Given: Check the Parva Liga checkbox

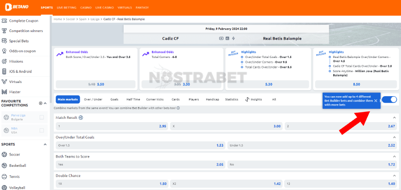Looking at the screenshot, I should coord(42,117).
